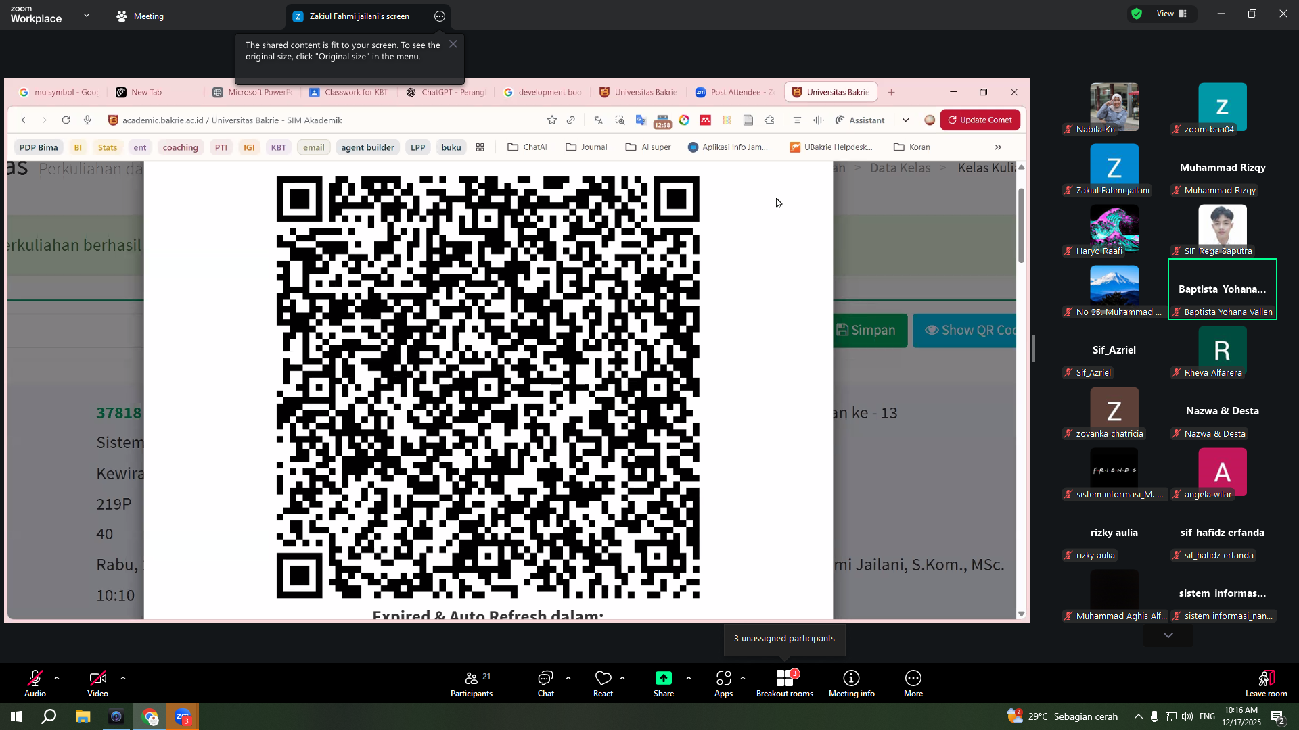Open the Journal bookmark folder
1299x730 pixels.
tap(587, 147)
